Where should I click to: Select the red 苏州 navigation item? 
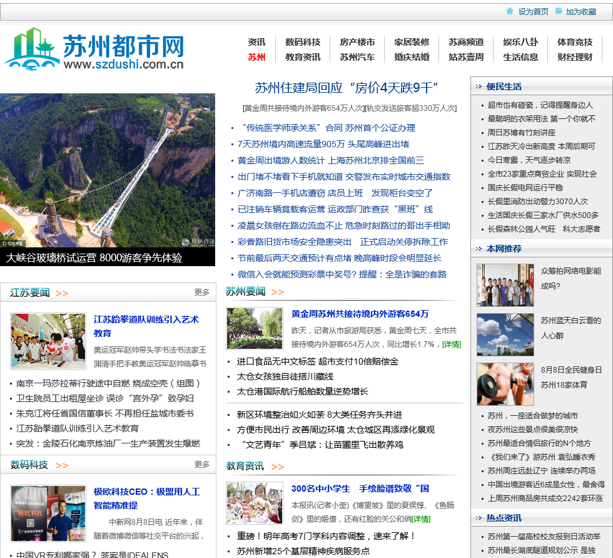click(x=256, y=57)
